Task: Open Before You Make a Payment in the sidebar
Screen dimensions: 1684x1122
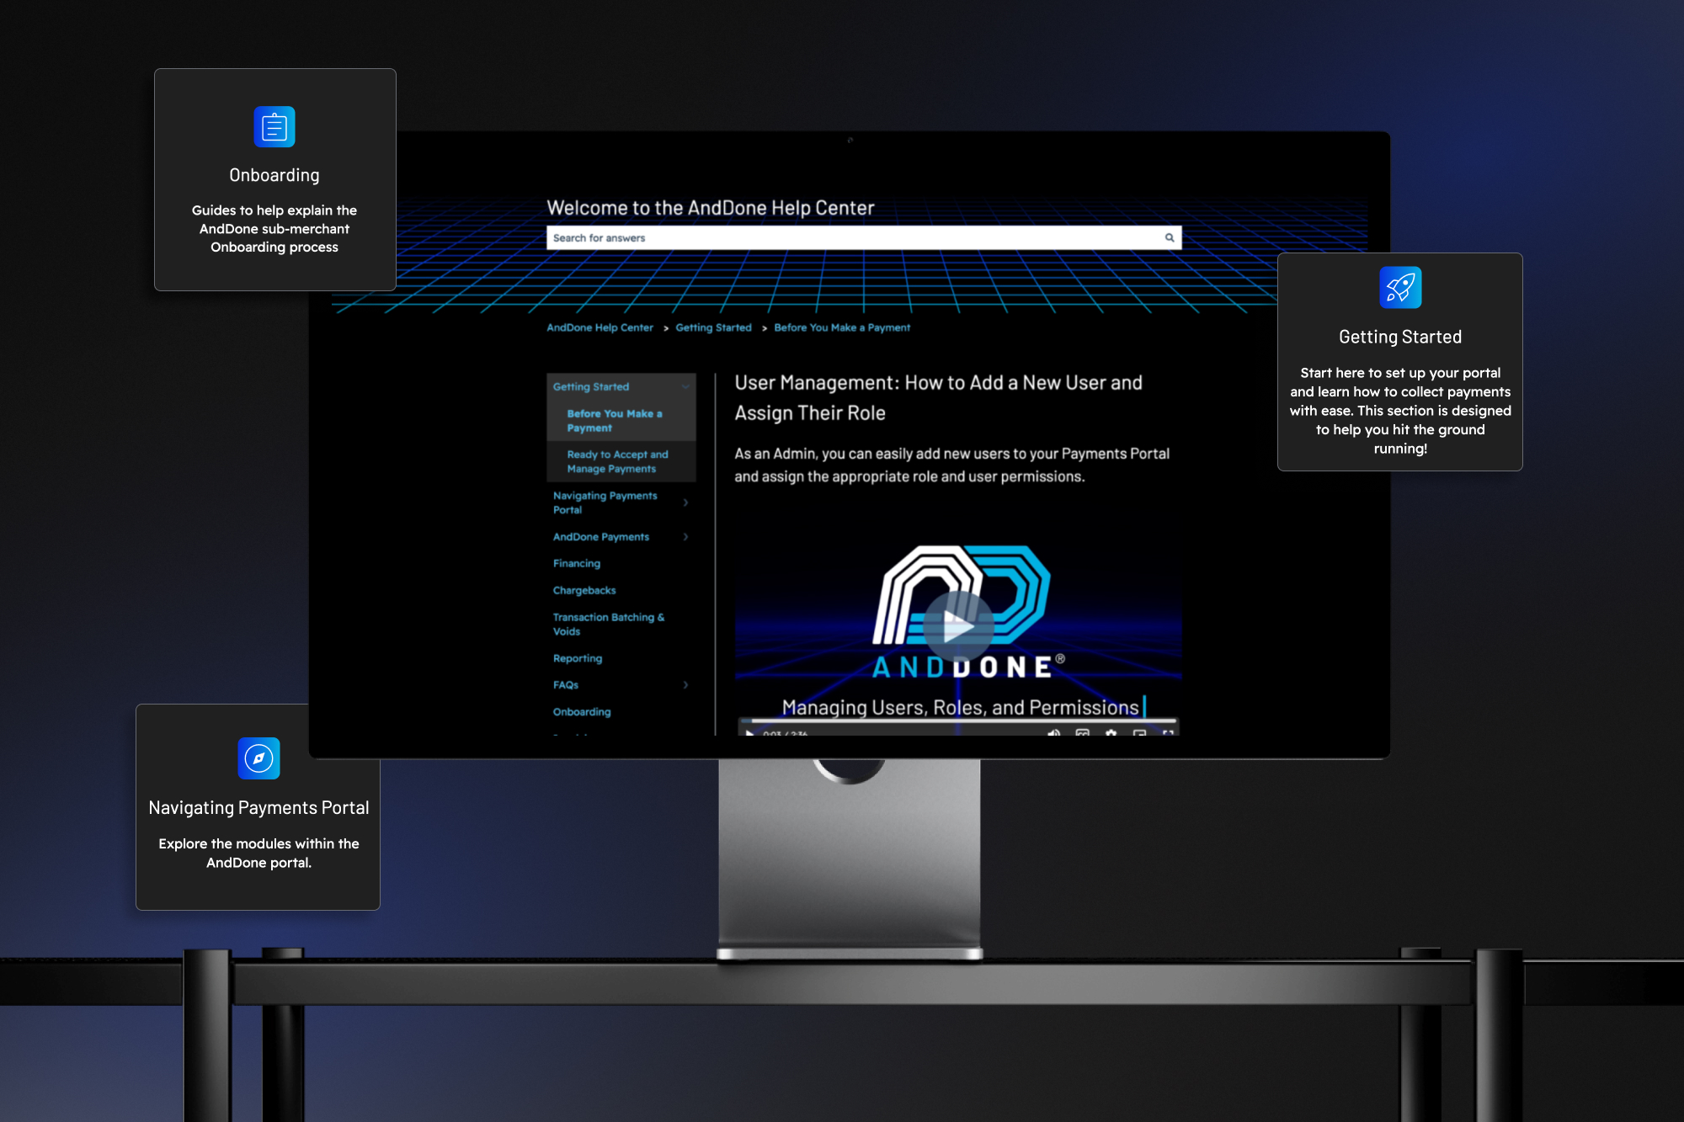Action: point(615,421)
